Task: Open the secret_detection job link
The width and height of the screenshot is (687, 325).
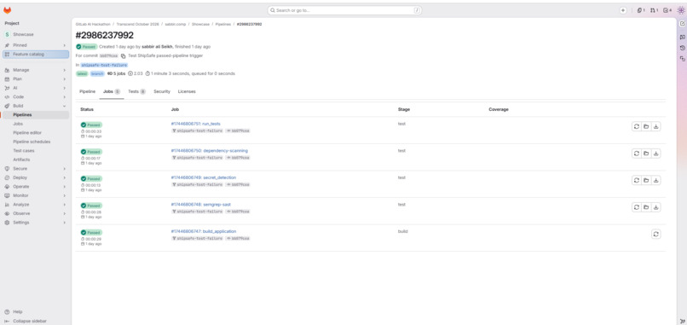Action: coord(204,177)
